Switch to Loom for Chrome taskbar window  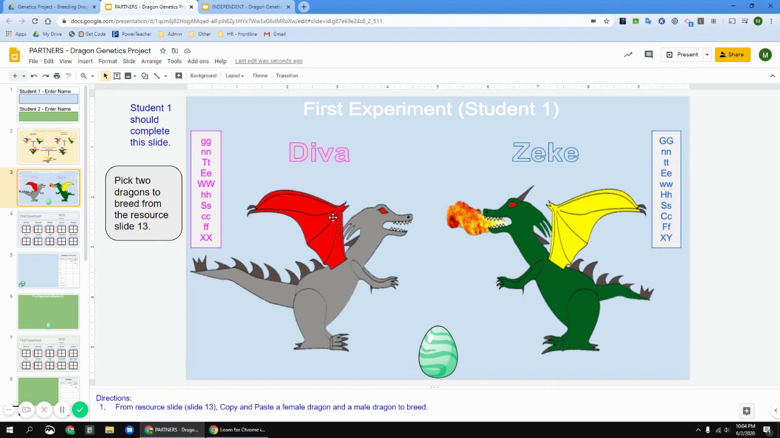coord(237,429)
